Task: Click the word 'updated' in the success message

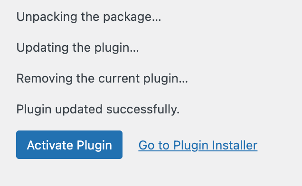Action: [x=78, y=109]
